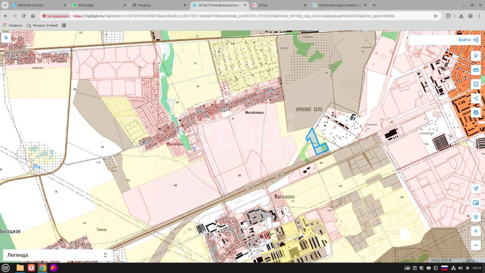485x273 pixels.
Task: Click the share map icon
Action: pos(476,99)
